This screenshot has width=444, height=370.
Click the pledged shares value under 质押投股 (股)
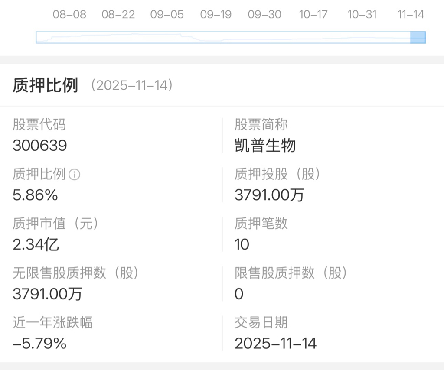click(269, 195)
